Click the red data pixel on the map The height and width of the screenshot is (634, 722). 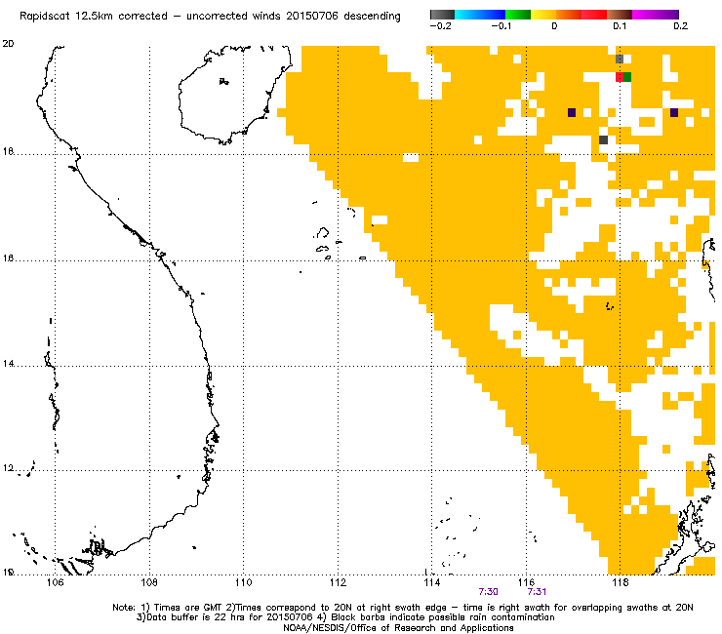620,77
